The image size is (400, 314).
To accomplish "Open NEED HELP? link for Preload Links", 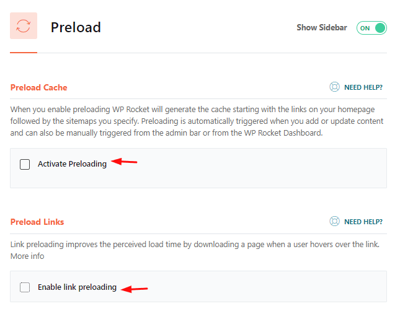I will tap(363, 222).
